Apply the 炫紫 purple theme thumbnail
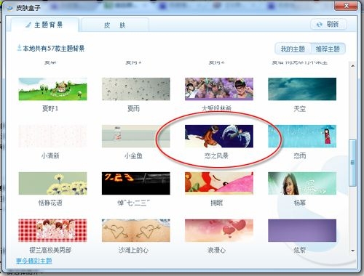364x276 pixels. click(302, 231)
